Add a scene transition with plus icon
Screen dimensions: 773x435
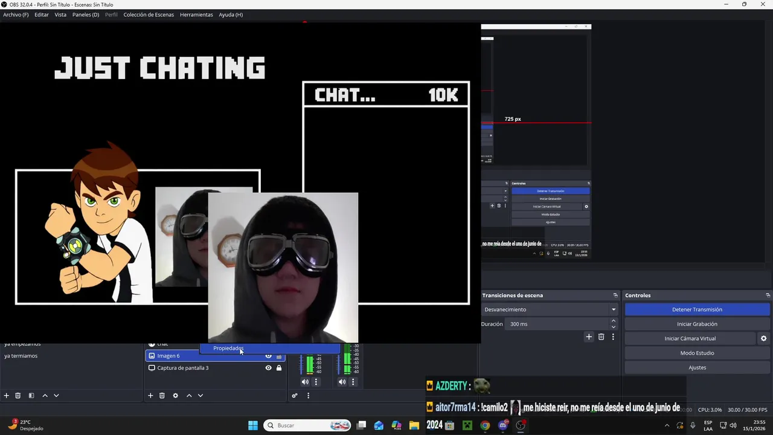pyautogui.click(x=589, y=337)
